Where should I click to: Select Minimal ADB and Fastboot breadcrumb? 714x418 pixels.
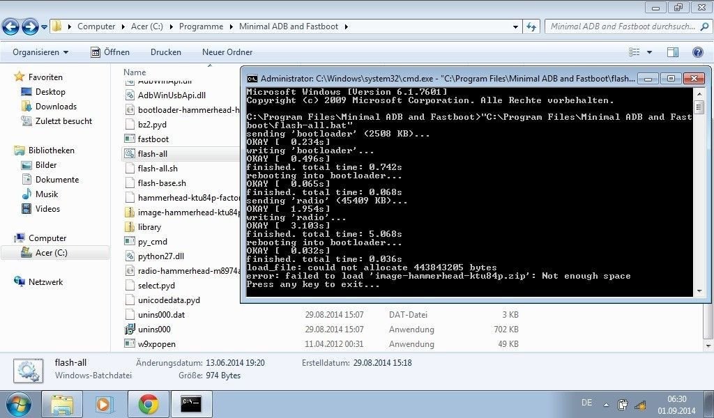[289, 26]
